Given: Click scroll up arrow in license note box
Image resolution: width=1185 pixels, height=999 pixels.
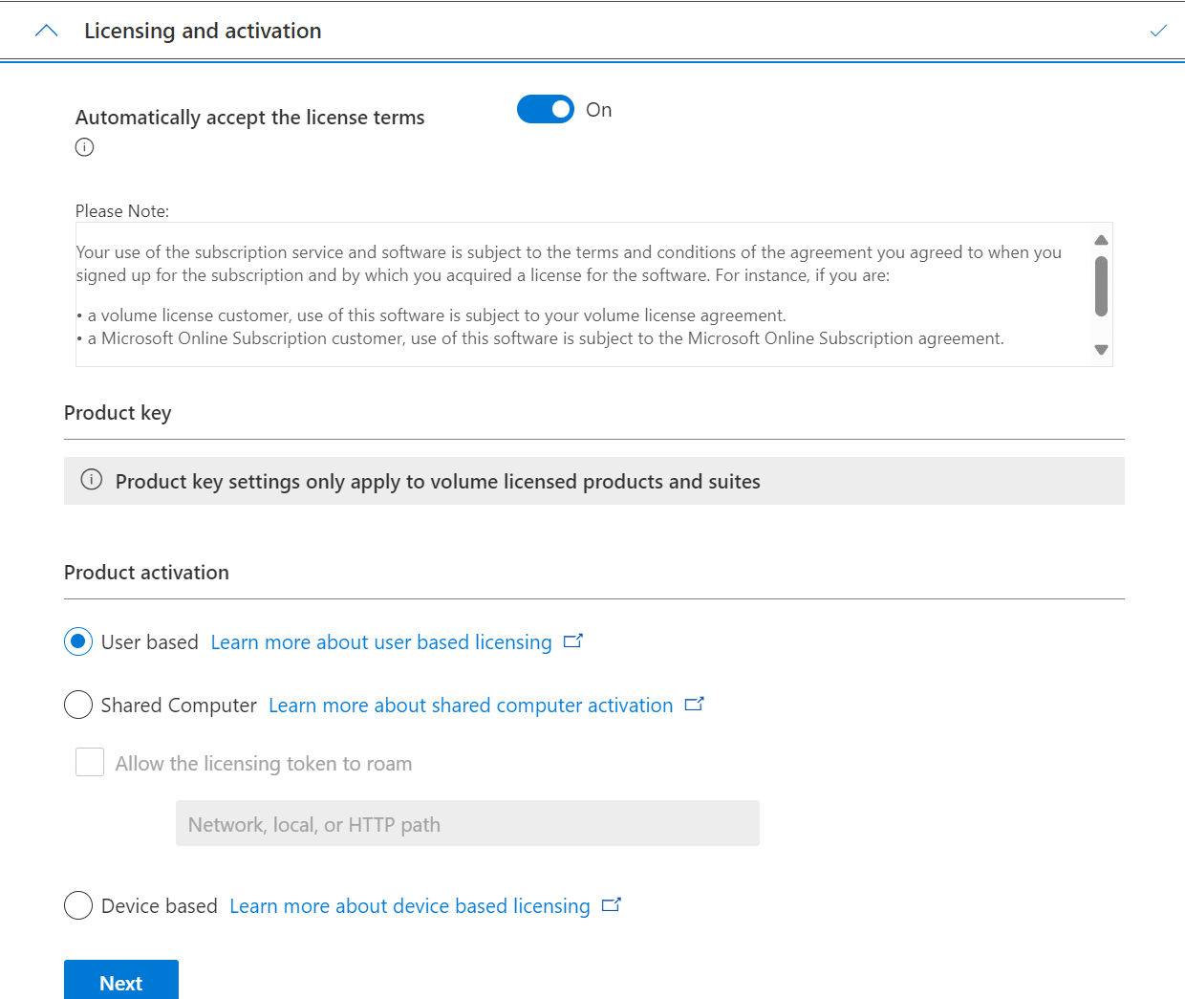Looking at the screenshot, I should [x=1101, y=240].
